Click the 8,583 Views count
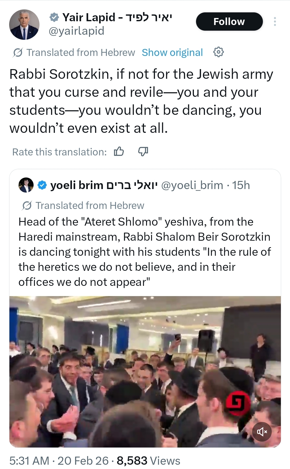290x469 pixels. coord(148,461)
